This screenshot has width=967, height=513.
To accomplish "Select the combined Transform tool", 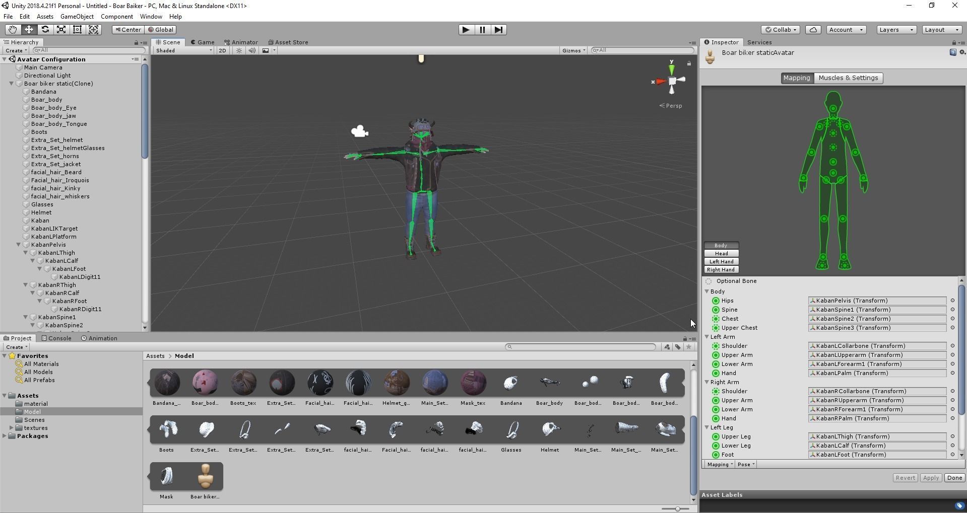I will coord(94,30).
